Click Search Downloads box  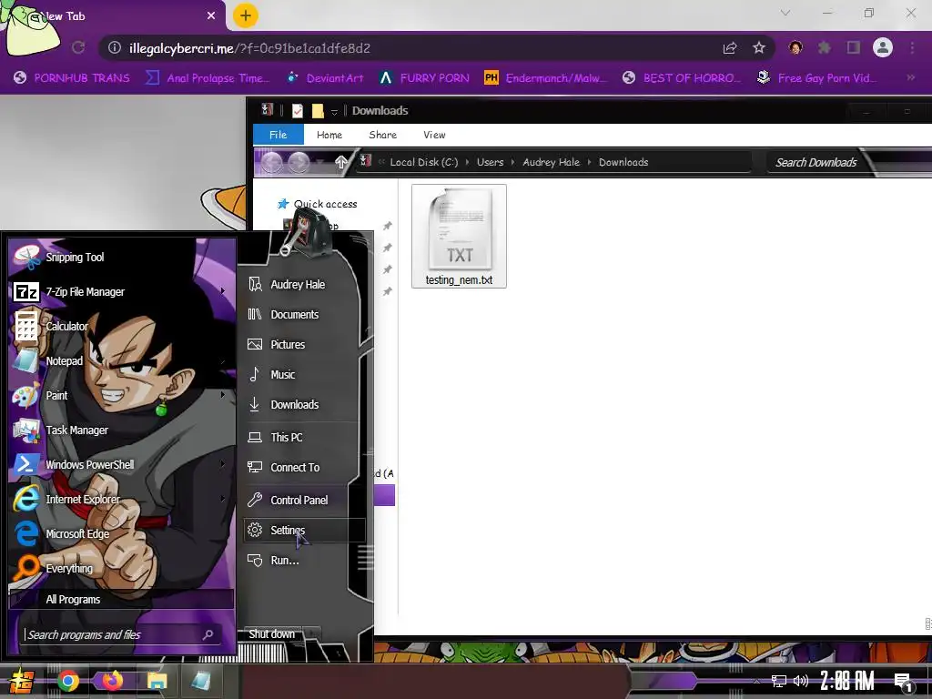click(x=816, y=162)
